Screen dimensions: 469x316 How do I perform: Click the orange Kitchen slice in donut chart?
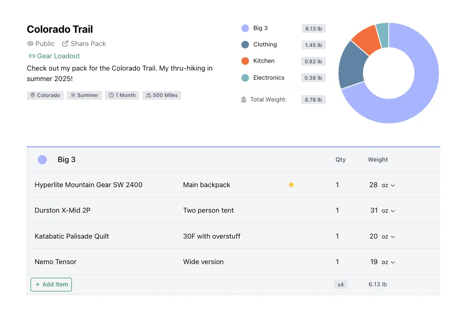365,39
